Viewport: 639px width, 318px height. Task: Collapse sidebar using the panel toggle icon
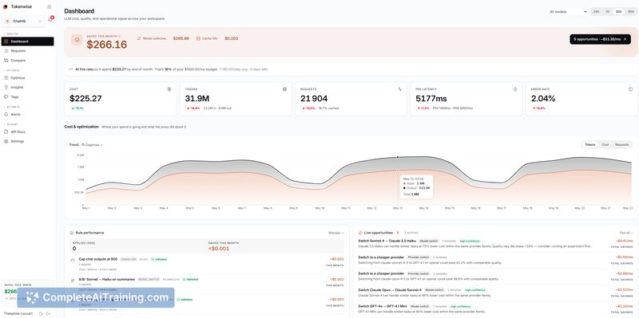[50, 7]
